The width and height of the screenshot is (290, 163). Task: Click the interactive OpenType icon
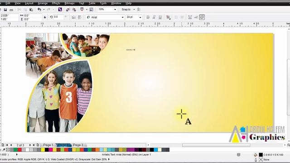tap(202, 17)
